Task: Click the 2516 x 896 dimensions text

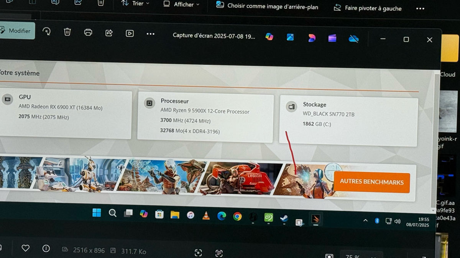Action: (x=89, y=250)
